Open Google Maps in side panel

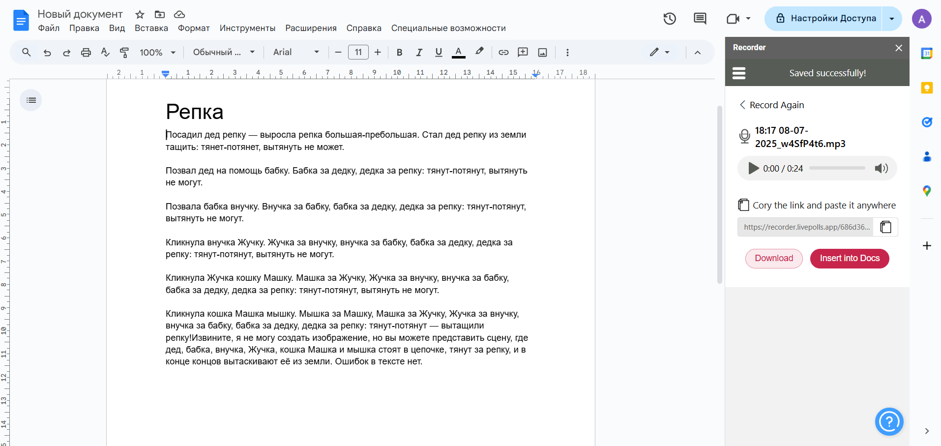[x=927, y=191]
